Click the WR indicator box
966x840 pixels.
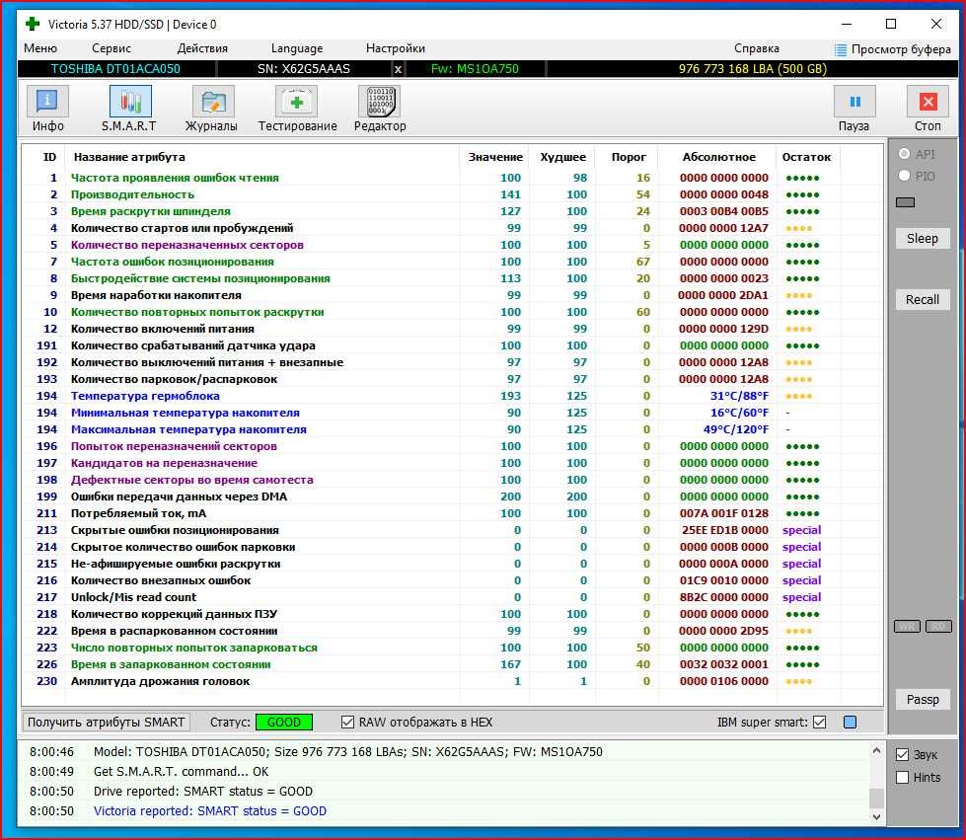(907, 627)
